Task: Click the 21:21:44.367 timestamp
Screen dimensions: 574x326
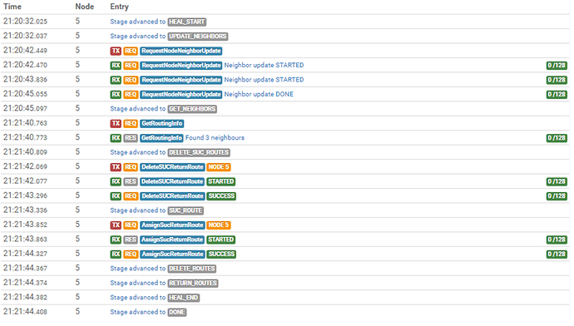Action: (x=25, y=268)
